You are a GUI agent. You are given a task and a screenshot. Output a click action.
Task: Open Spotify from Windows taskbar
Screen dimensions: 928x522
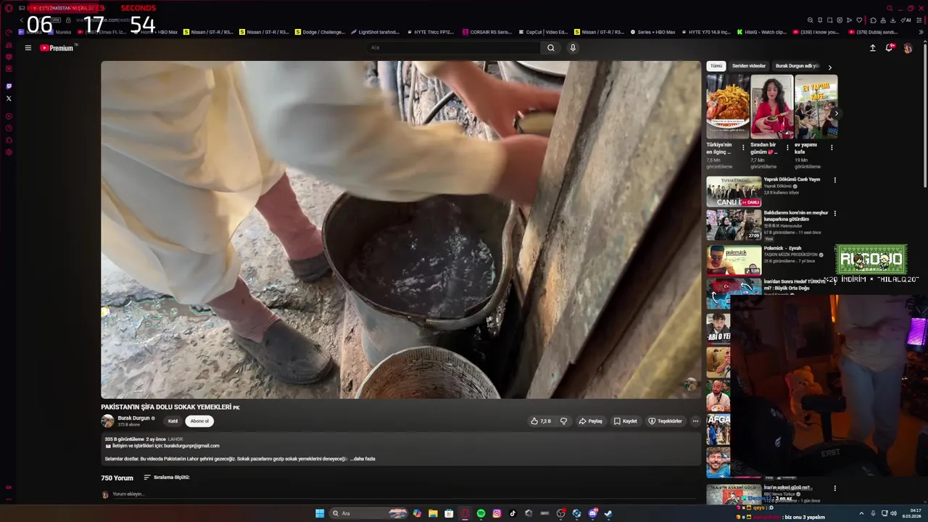pos(481,513)
